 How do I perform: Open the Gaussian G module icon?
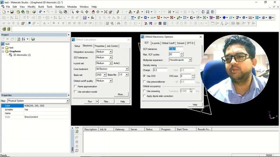pyautogui.click(x=192, y=17)
